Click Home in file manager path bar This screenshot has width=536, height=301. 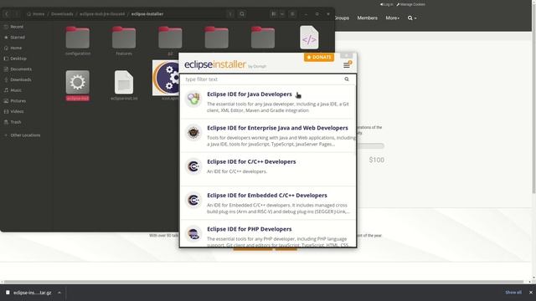point(36,14)
